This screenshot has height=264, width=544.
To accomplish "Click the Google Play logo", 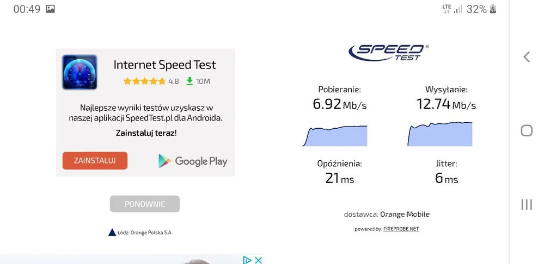I will (193, 161).
